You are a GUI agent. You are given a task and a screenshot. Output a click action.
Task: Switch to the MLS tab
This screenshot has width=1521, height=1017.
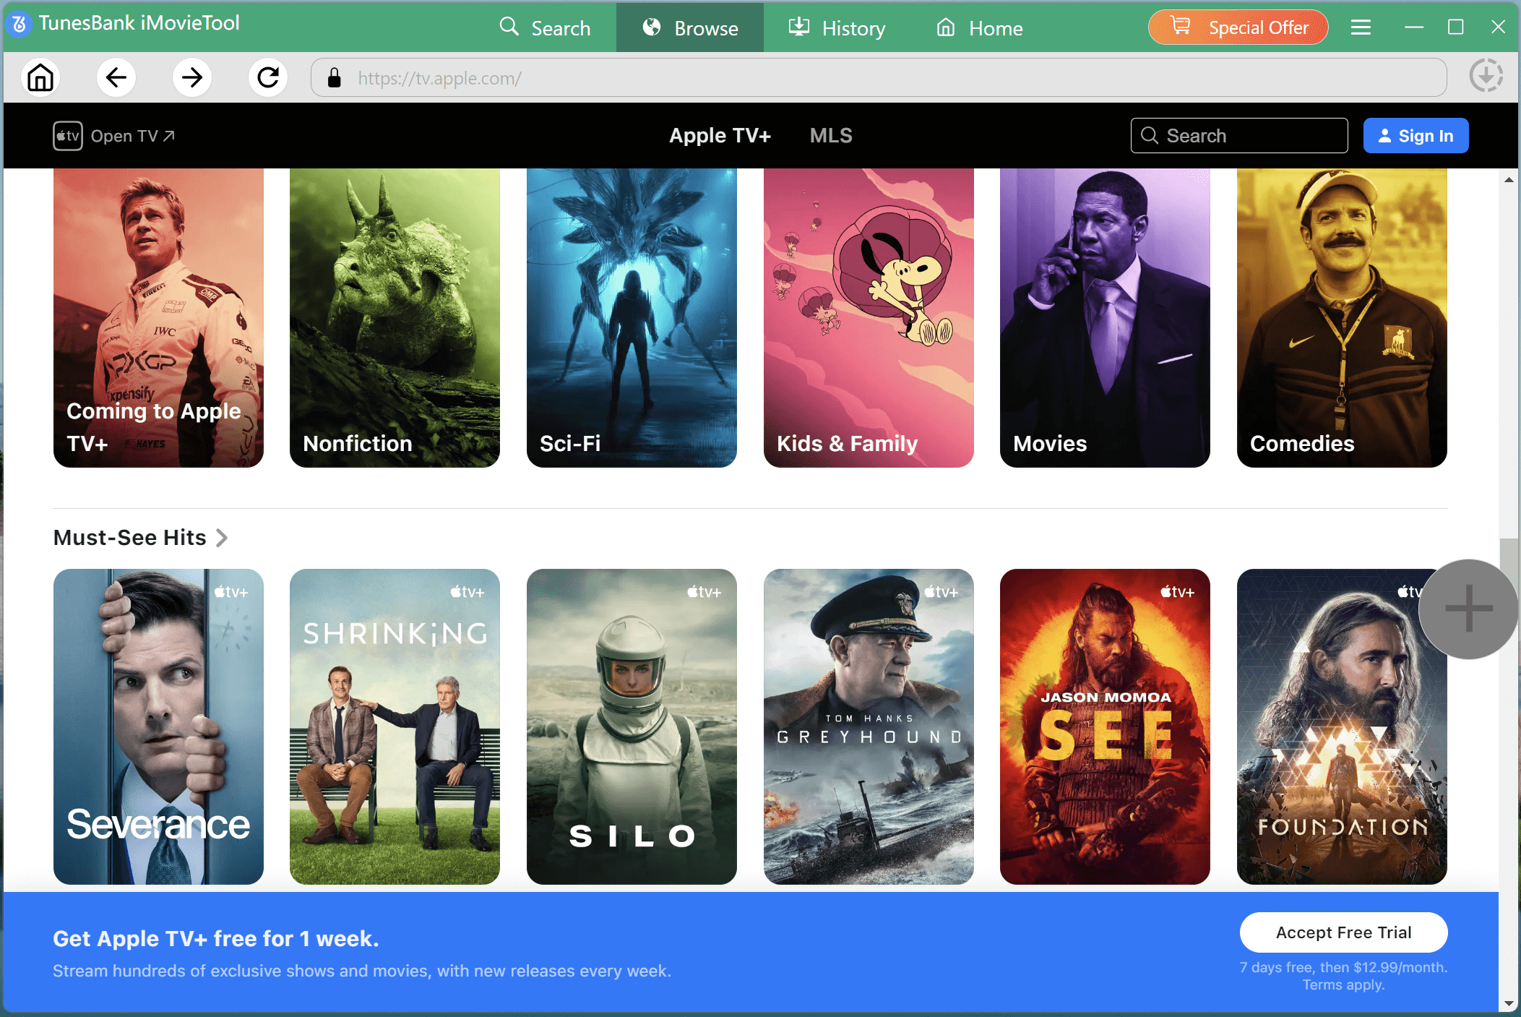point(830,135)
